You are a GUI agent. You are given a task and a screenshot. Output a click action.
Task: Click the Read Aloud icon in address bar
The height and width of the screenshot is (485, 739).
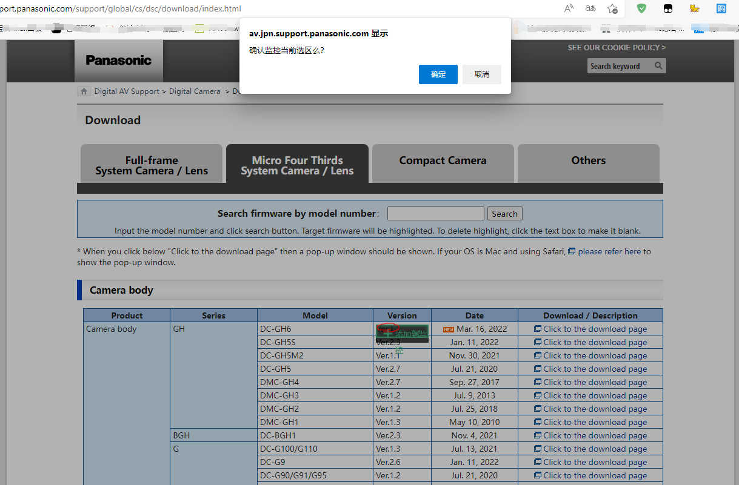569,8
